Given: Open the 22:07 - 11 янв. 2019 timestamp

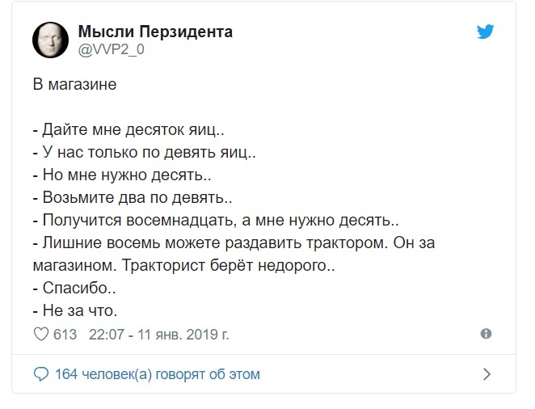Looking at the screenshot, I should pos(159,335).
